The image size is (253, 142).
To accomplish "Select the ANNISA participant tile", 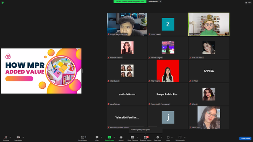I will coord(209,71).
